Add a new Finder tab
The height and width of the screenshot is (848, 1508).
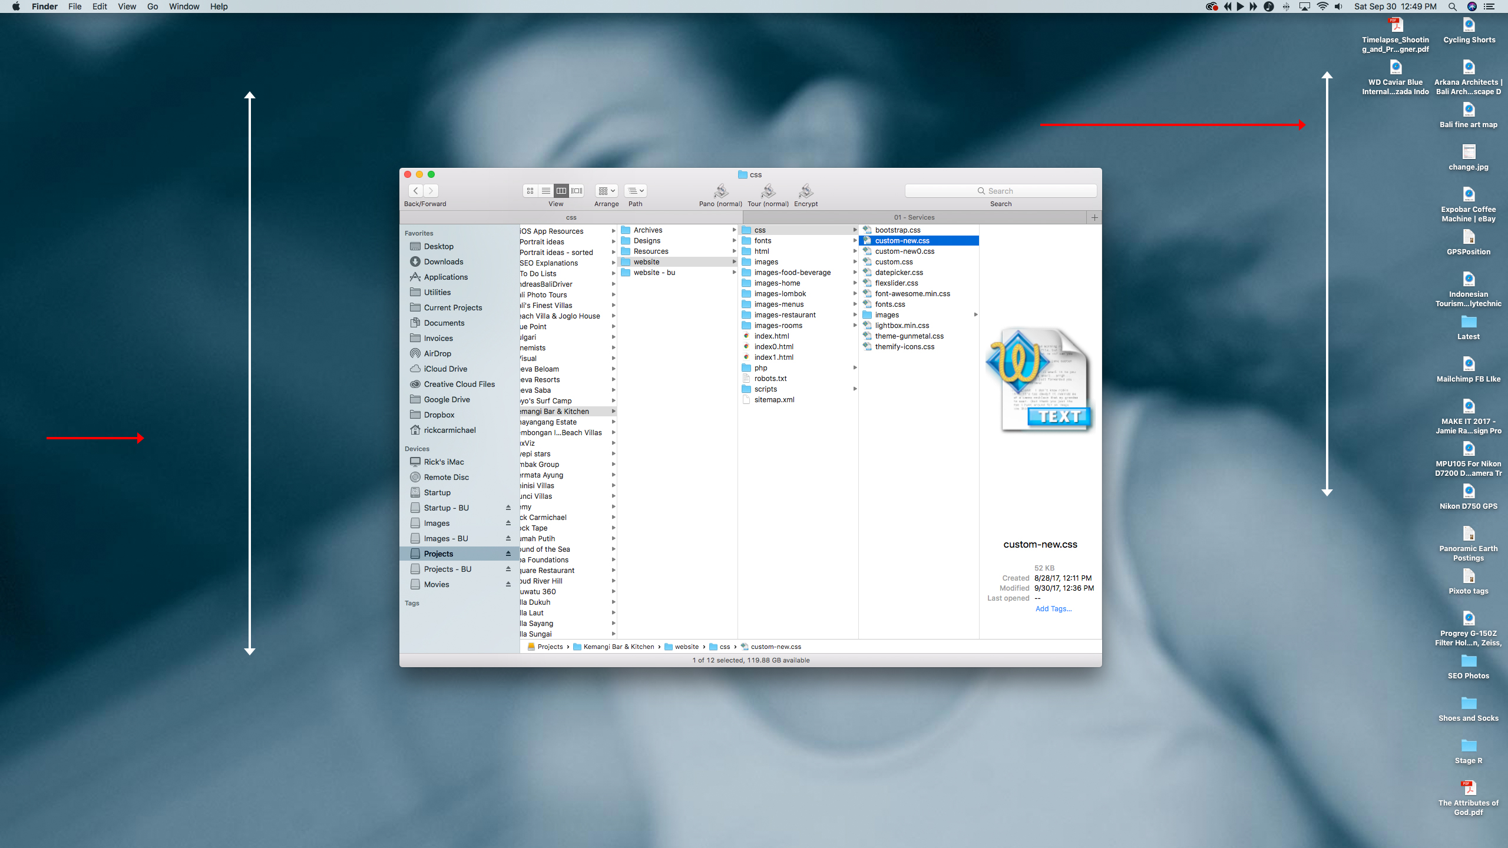click(1094, 217)
